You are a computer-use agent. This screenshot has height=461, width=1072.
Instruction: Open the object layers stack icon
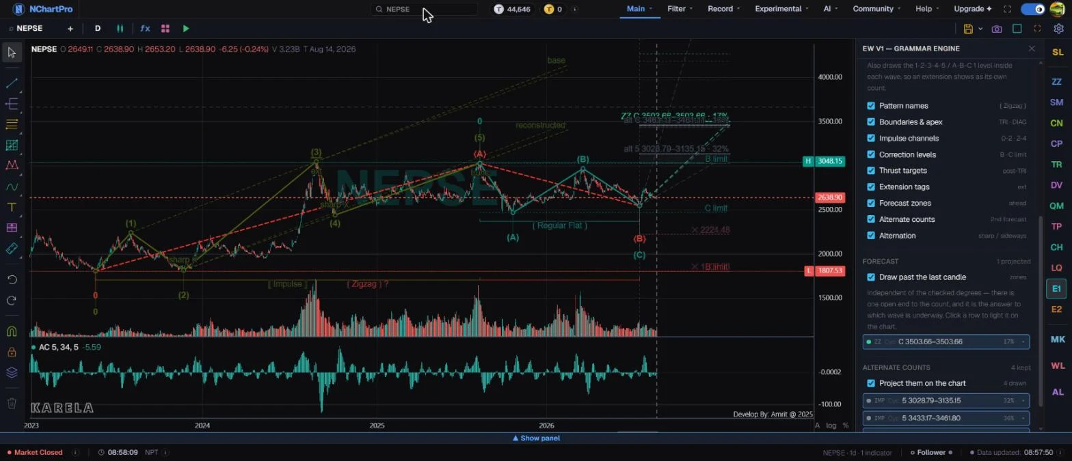click(12, 372)
